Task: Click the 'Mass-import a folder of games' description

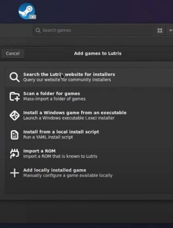Action: point(54,99)
